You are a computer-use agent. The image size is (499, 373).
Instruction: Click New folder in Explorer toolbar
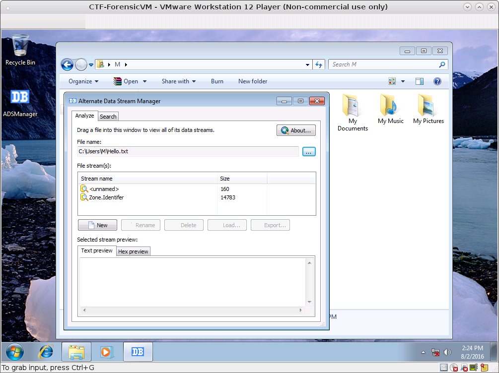tap(253, 81)
